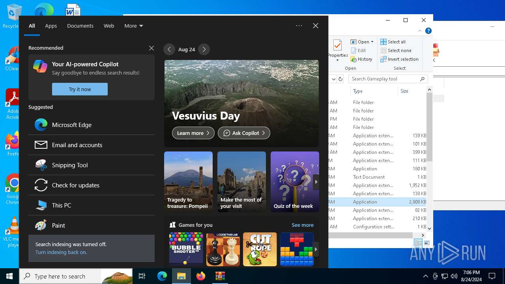Show more games with the right arrow
The image size is (505, 284).
pyautogui.click(x=316, y=249)
